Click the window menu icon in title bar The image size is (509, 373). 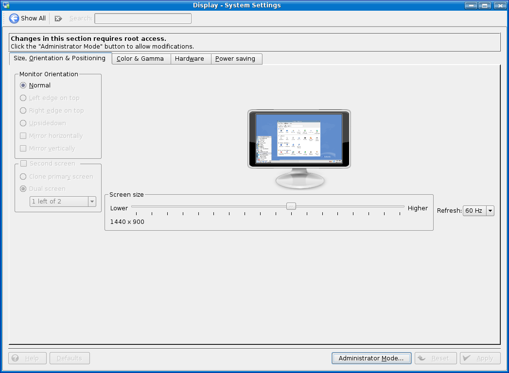point(6,5)
